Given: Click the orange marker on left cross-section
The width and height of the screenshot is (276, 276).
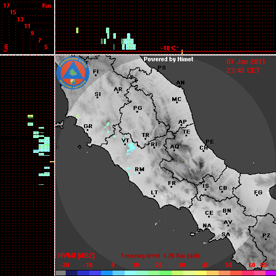Looking at the screenshot, I should click(52, 162).
